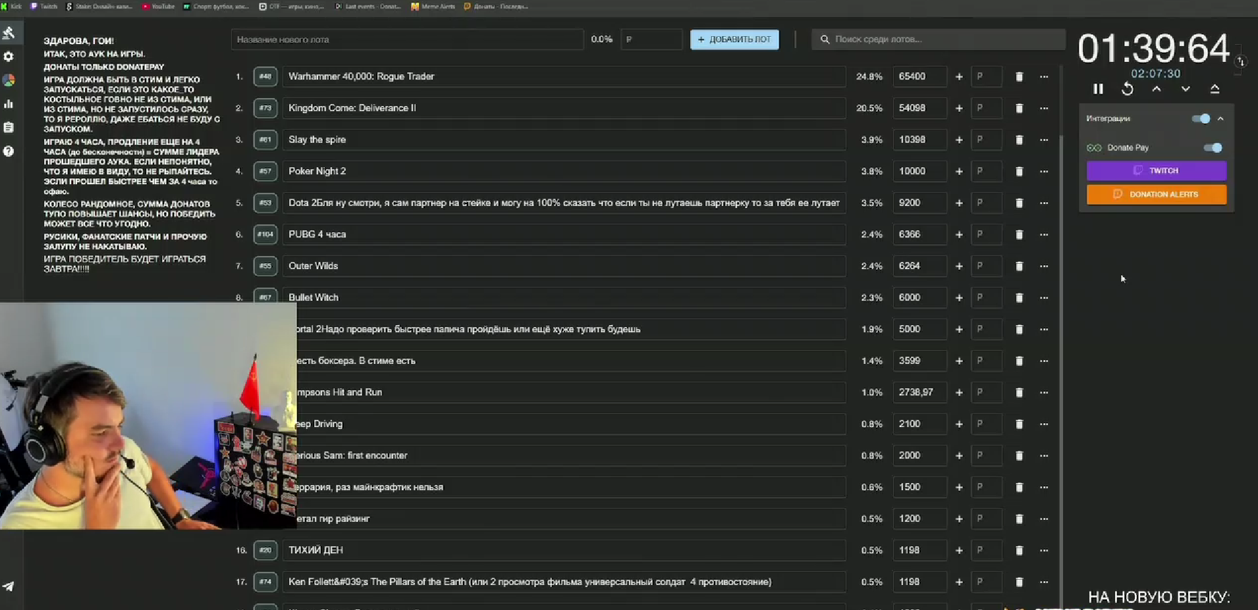The height and width of the screenshot is (610, 1258).
Task: Collapse the Интеграции panel chevron
Action: click(1220, 118)
